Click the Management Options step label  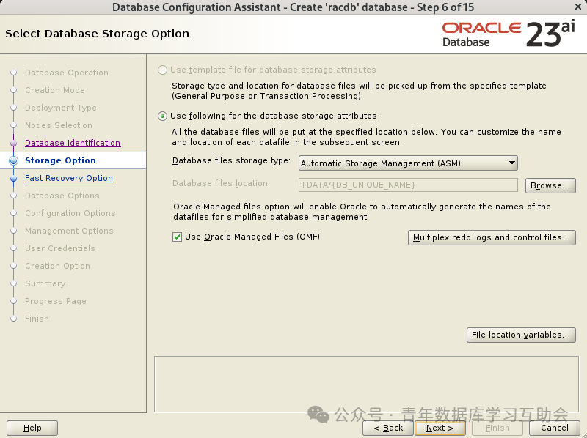coord(69,231)
